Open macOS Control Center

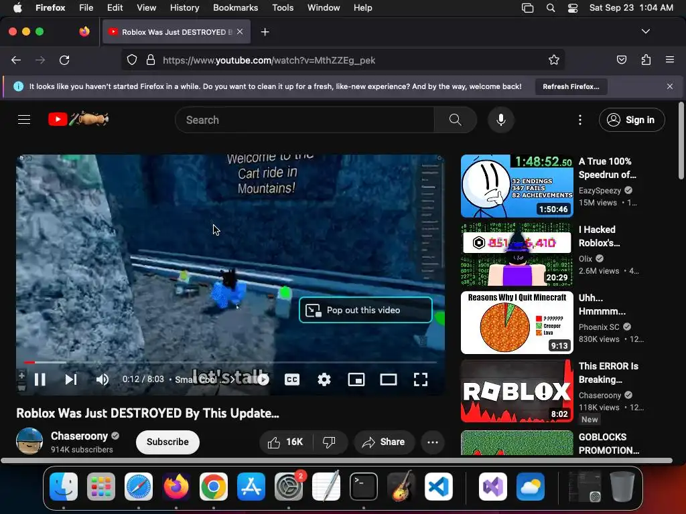572,8
